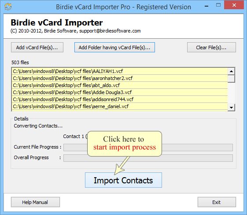Screen dimensions: 247x215
Task: Open Add Folder having vCard File(s)
Action: (x=114, y=47)
